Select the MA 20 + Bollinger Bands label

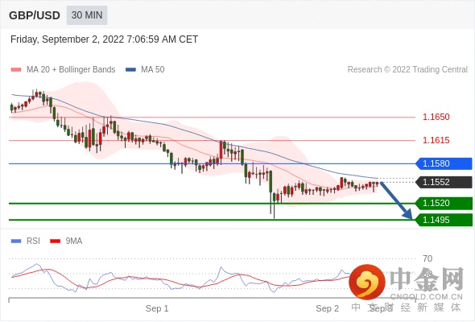coord(71,70)
